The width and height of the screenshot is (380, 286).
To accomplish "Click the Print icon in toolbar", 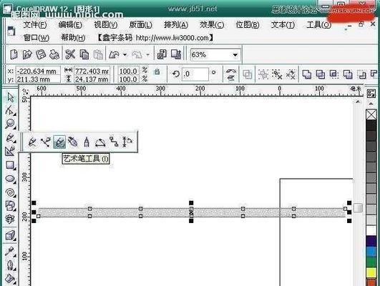I will pos(54,54).
